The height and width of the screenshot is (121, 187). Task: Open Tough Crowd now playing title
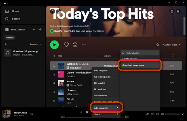[x=20, y=113]
